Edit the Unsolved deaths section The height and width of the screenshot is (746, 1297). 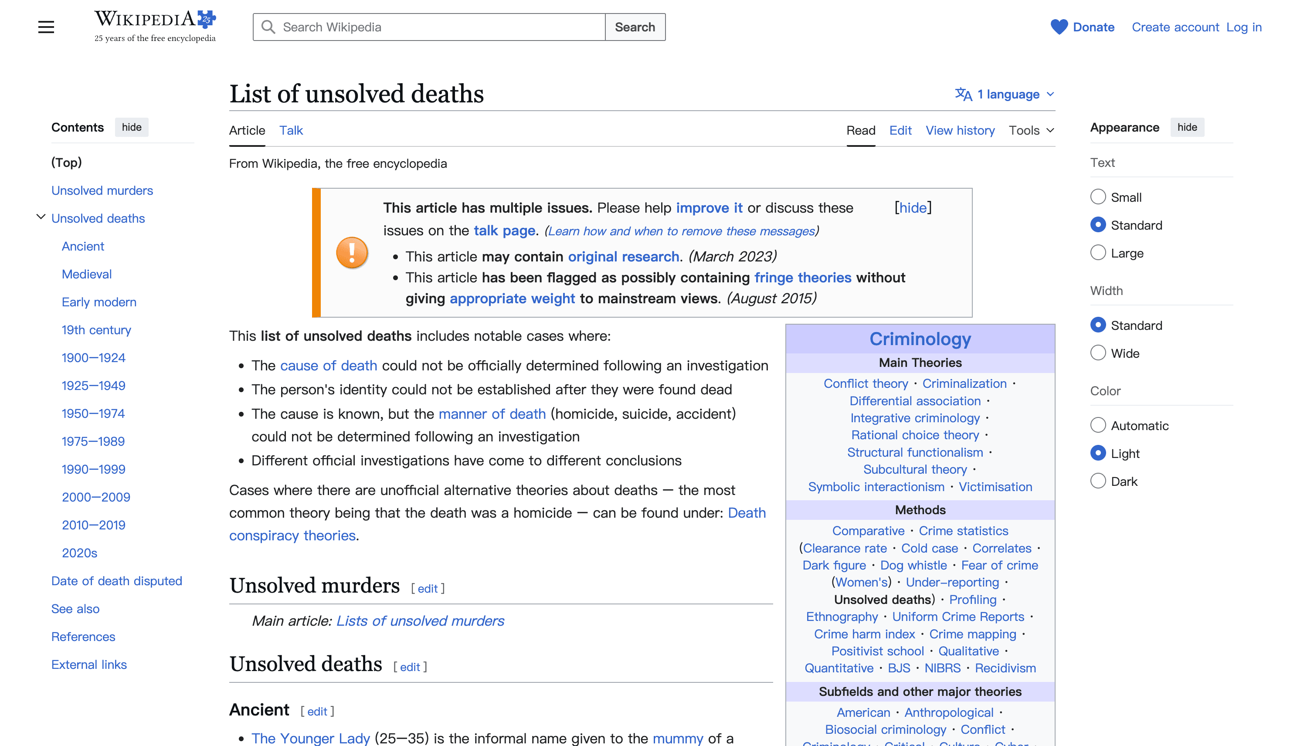coord(410,667)
